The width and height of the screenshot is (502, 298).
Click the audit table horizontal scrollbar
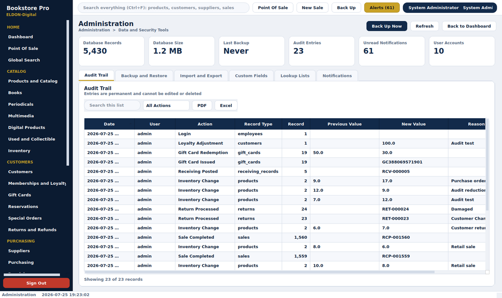(x=259, y=272)
